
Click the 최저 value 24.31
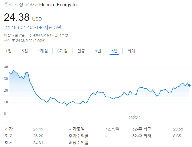(38, 143)
